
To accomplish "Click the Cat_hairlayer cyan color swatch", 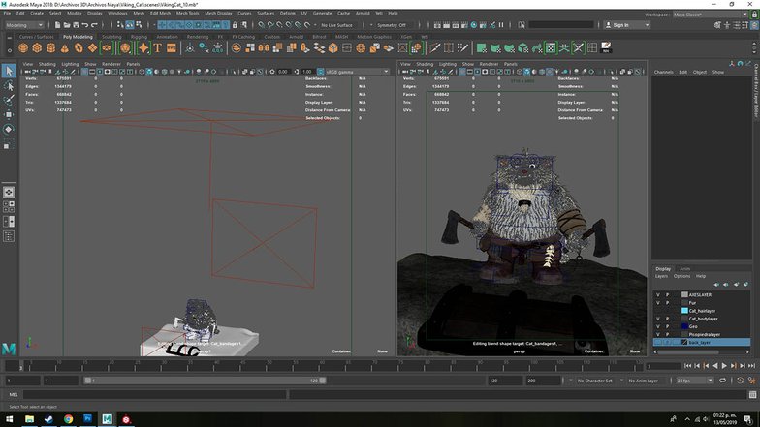I will click(682, 311).
